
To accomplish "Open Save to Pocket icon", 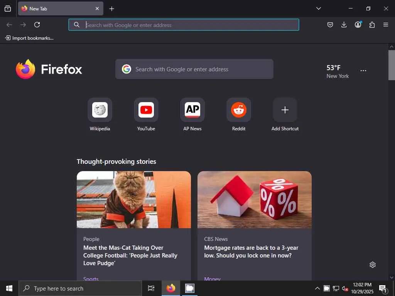I will point(330,25).
